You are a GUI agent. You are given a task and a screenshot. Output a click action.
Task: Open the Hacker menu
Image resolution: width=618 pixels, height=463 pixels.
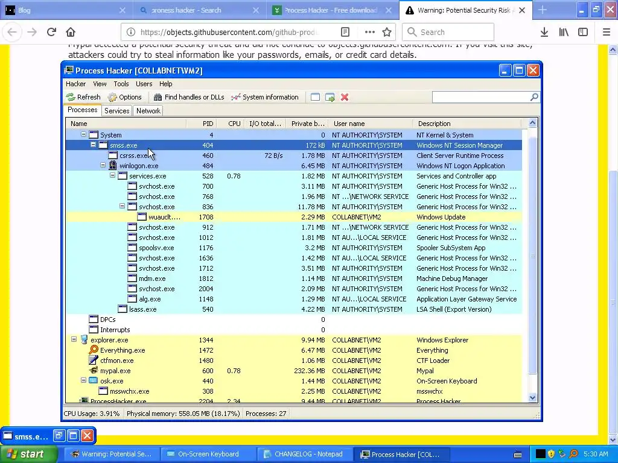[x=75, y=84]
